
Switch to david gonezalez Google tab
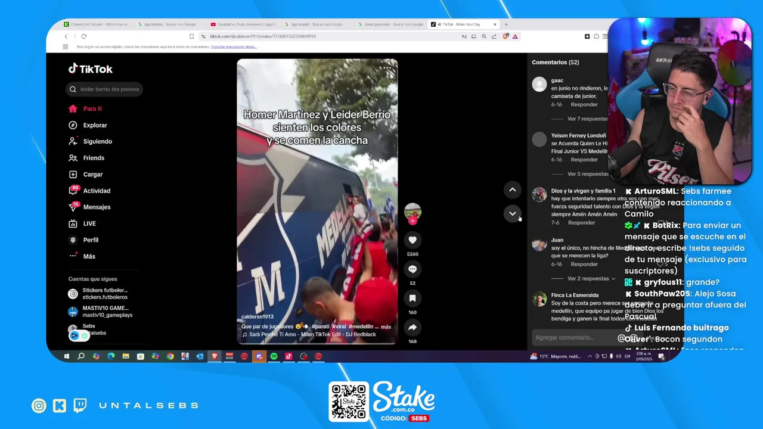pyautogui.click(x=390, y=24)
